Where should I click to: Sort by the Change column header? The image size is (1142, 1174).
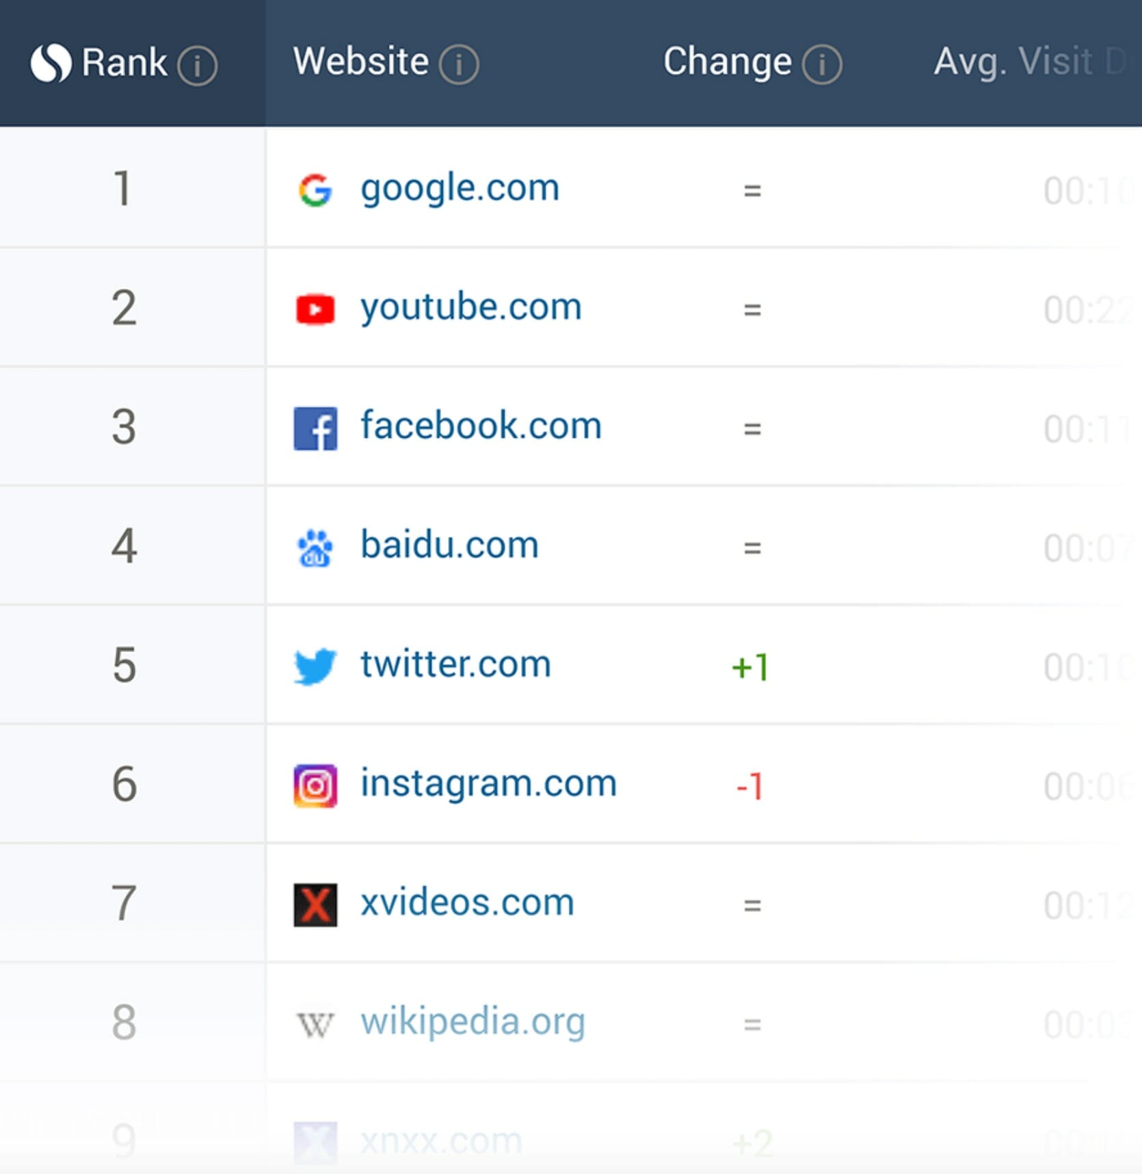(x=727, y=62)
